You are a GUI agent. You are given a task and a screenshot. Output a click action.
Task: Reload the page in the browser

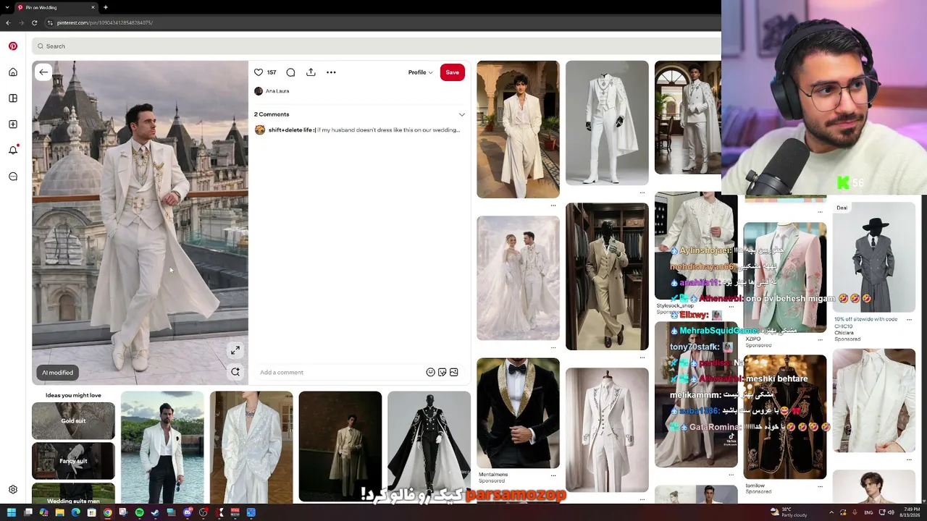pos(34,22)
